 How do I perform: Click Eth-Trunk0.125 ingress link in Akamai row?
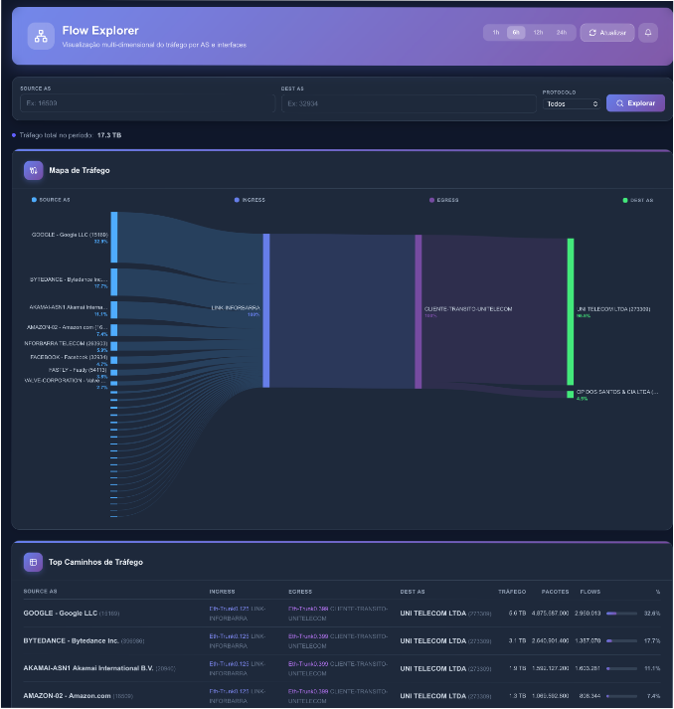(x=229, y=664)
